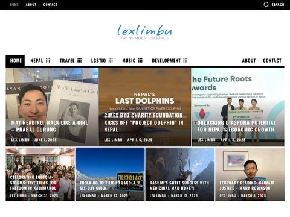Viewport: 290px width, 217px height.
Task: Open the Nepal menu category
Action: point(37,61)
